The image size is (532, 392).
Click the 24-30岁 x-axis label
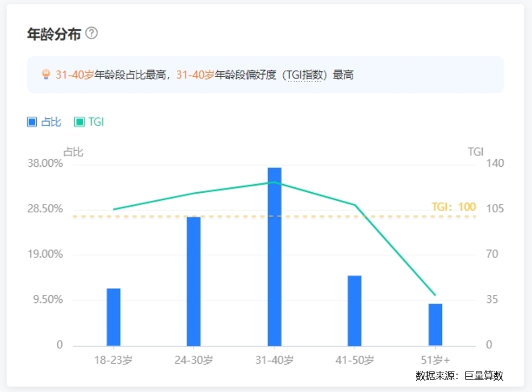point(194,360)
